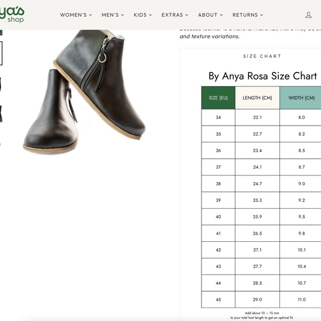Screen dimensions: 321x321
Task: Click size 34 in the chart
Action: pyautogui.click(x=218, y=117)
